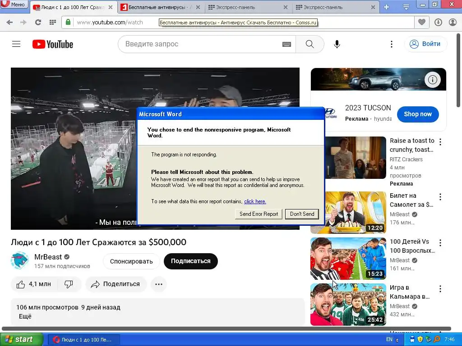Click the video title Люди с 1 до 100 Лет
The height and width of the screenshot is (346, 462).
coord(98,242)
